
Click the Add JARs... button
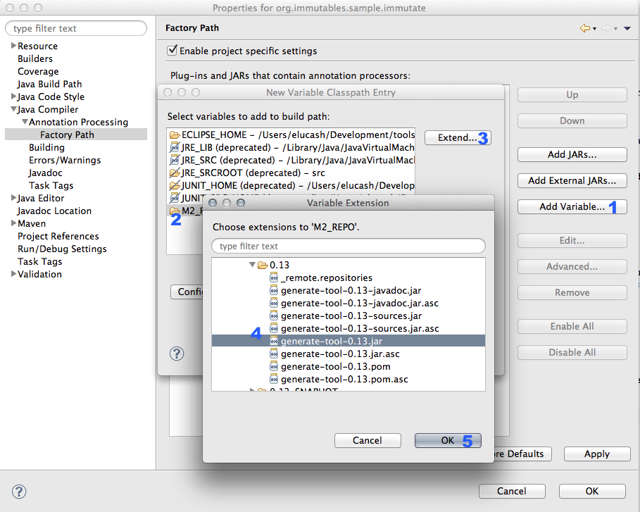coord(572,154)
